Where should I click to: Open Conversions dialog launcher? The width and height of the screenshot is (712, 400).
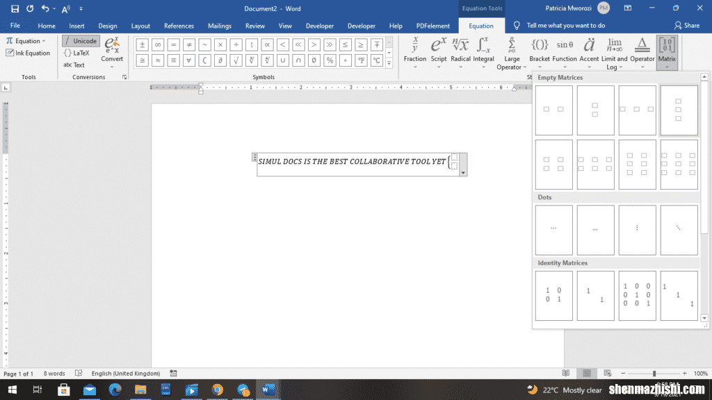pos(124,77)
